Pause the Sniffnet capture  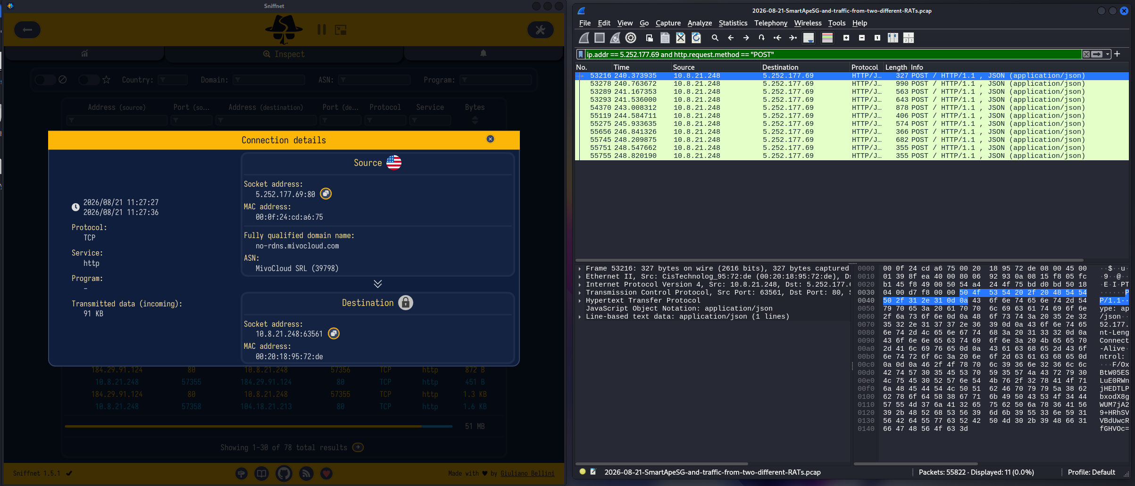pos(322,30)
